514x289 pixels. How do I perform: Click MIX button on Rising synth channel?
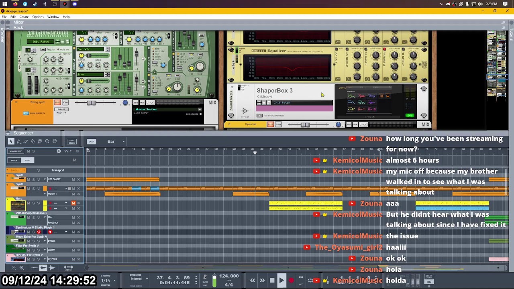point(142,103)
